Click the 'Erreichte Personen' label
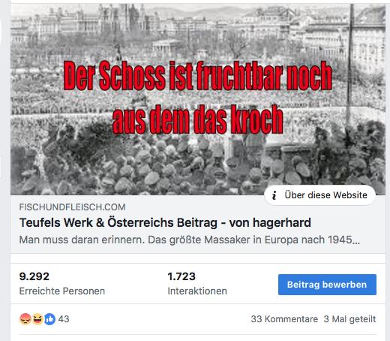 click(x=62, y=291)
